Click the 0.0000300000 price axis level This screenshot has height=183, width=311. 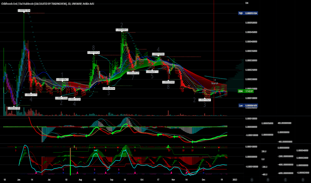click(251, 61)
